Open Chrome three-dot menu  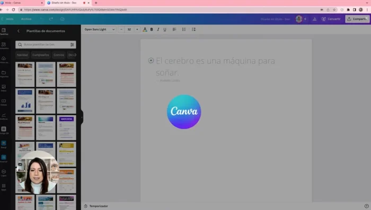point(367,10)
